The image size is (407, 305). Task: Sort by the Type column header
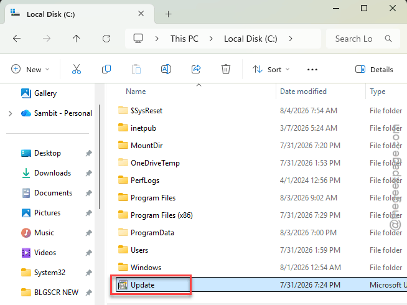(x=377, y=91)
